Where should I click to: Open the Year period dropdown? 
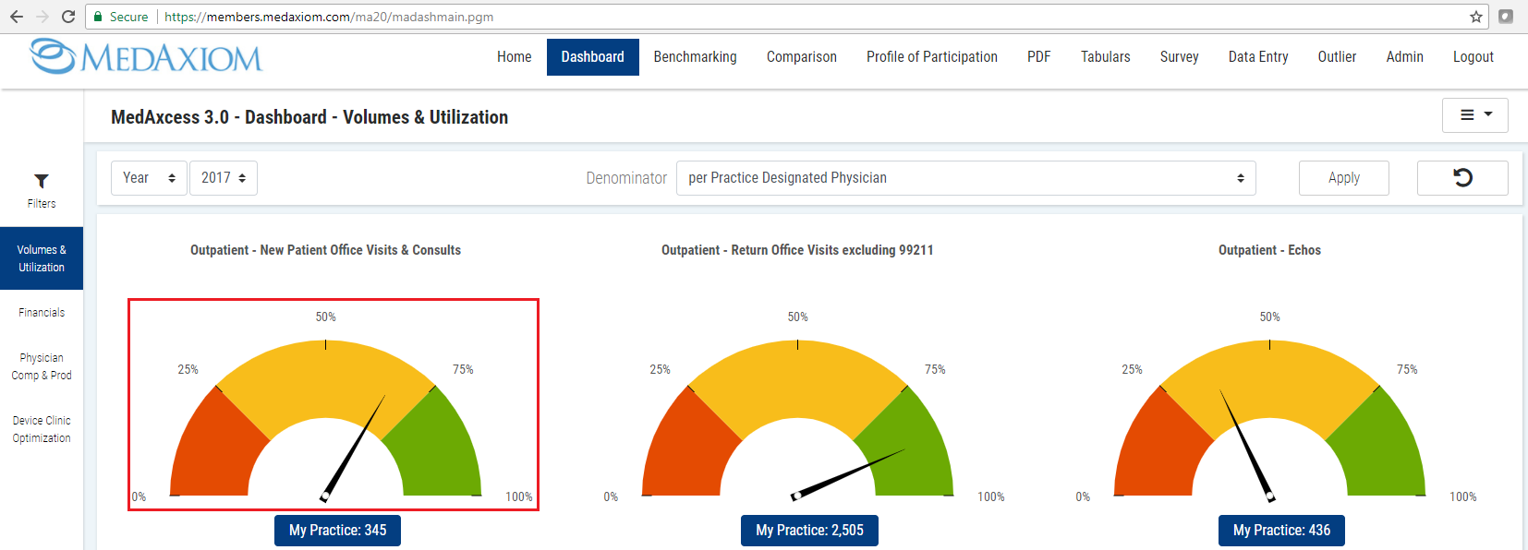tap(149, 178)
